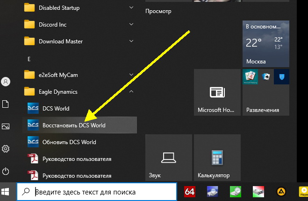Open Microsoft Mahjong tile icon

[x=250, y=77]
